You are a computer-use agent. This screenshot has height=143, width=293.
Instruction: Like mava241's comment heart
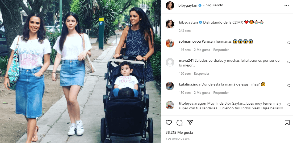[289, 62]
